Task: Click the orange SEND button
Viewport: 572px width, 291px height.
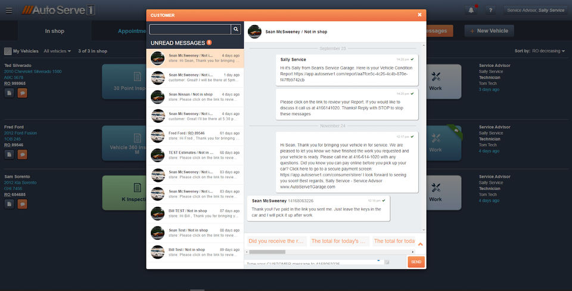Action: tap(416, 262)
